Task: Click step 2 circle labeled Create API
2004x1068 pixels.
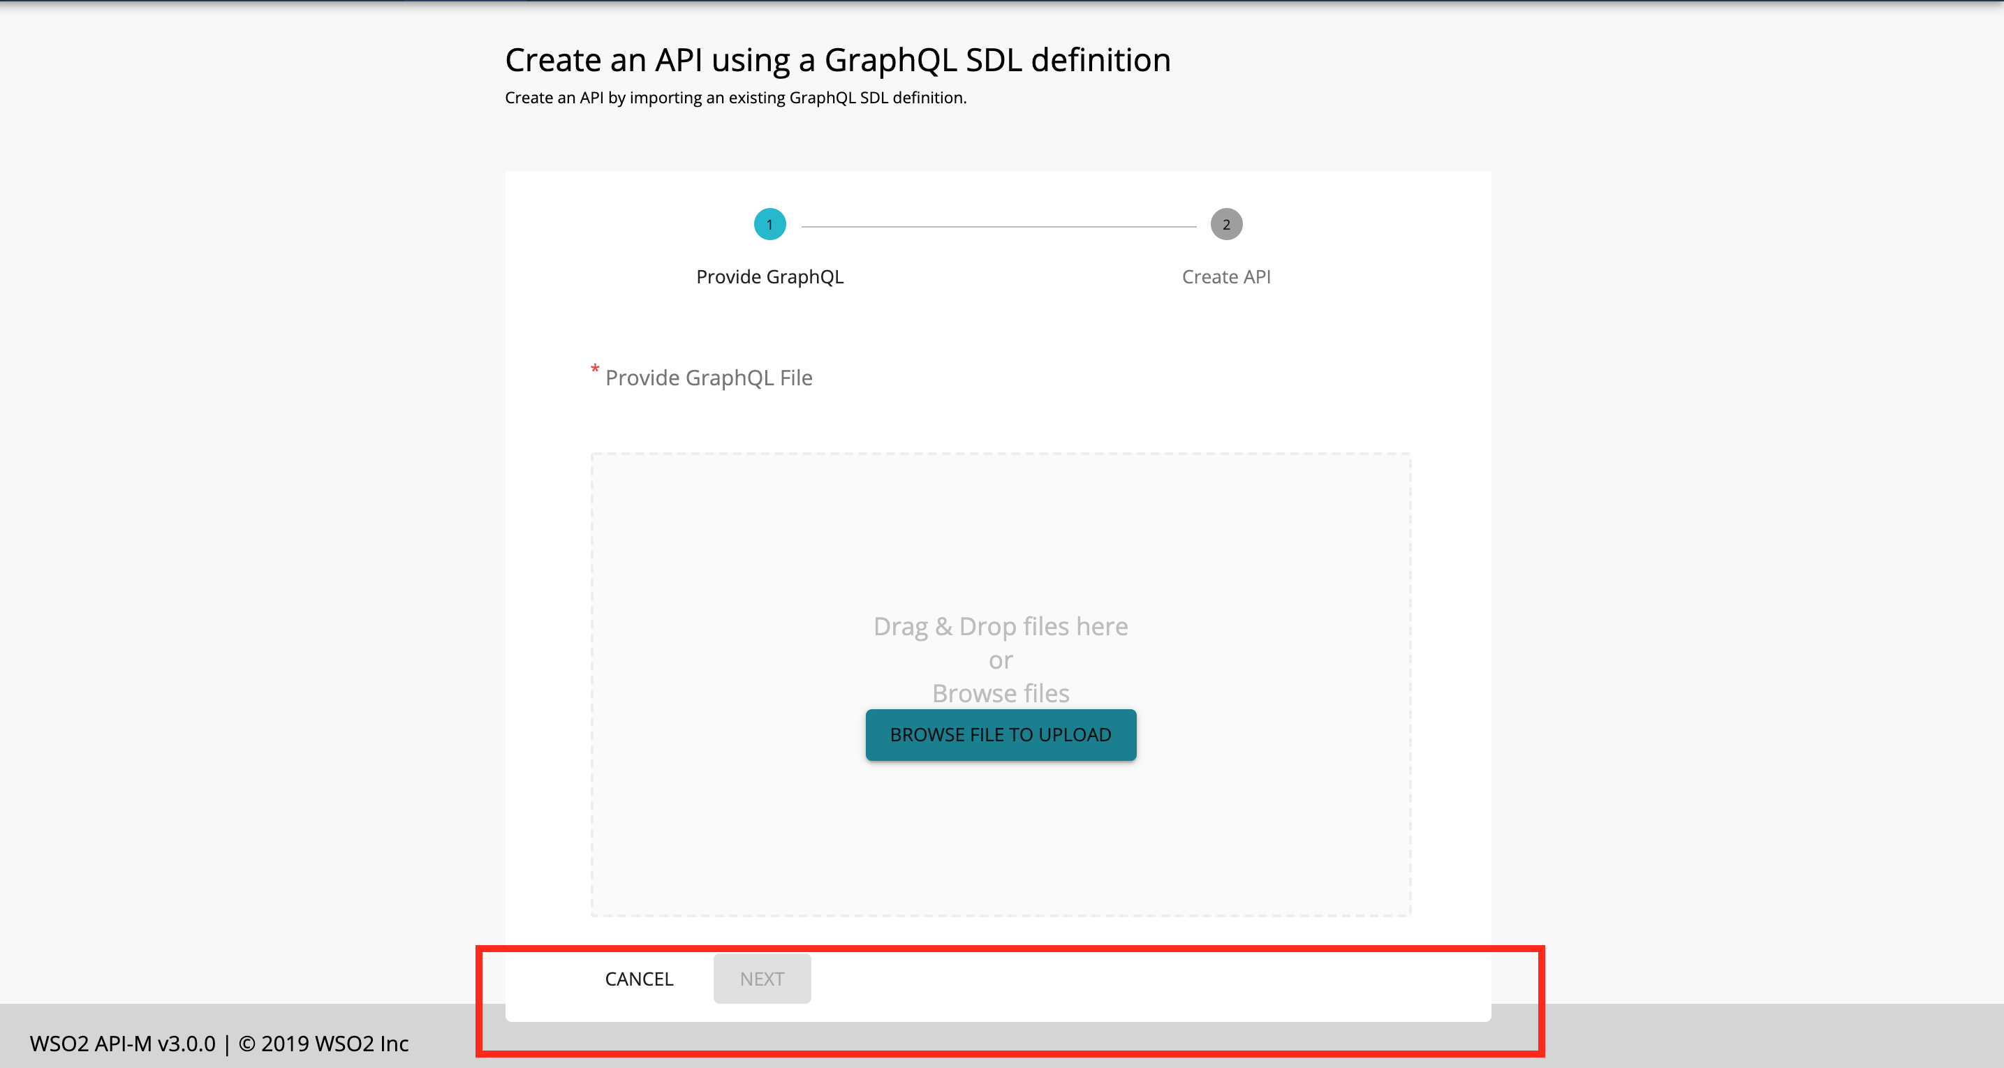Action: (x=1225, y=224)
